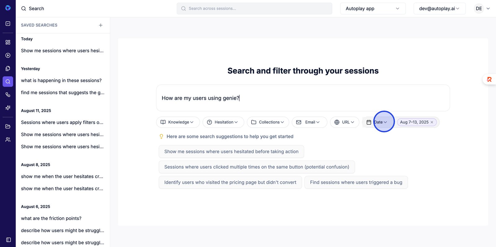Viewport: 496px width, 247px height.
Task: Open the folder icon in sidebar
Action: 8,126
